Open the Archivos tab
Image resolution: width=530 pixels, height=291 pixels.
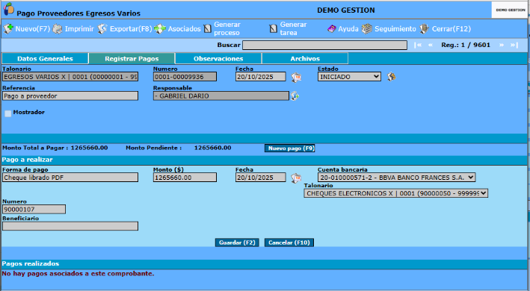(x=305, y=59)
